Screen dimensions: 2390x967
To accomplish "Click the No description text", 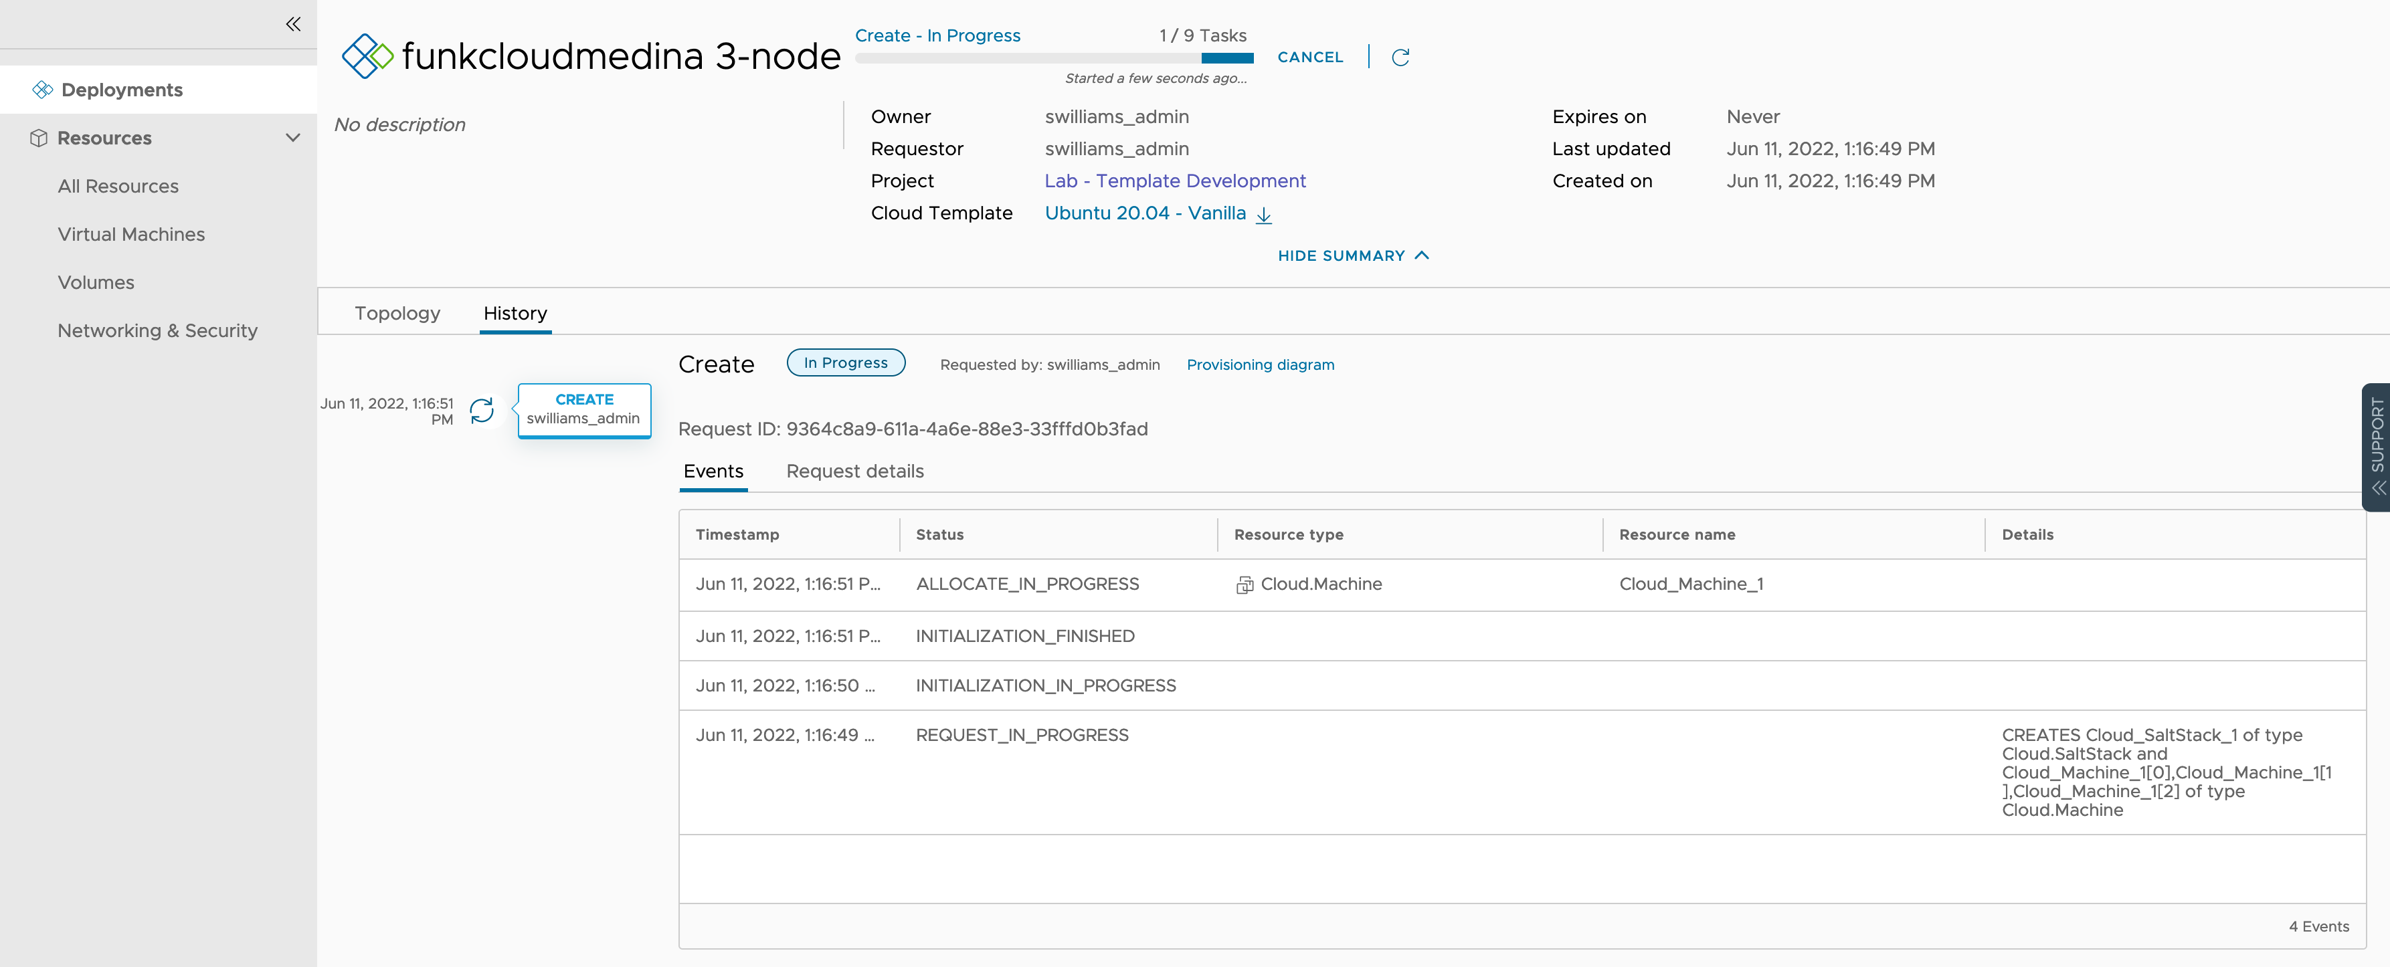I will [400, 124].
